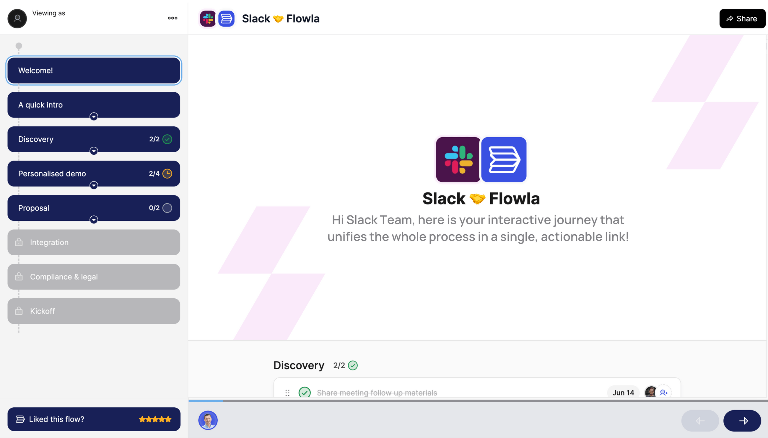The width and height of the screenshot is (768, 438).
Task: Open the Discovery step
Action: coord(94,139)
